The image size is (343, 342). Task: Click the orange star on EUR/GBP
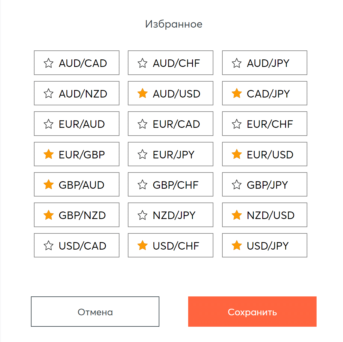click(48, 154)
